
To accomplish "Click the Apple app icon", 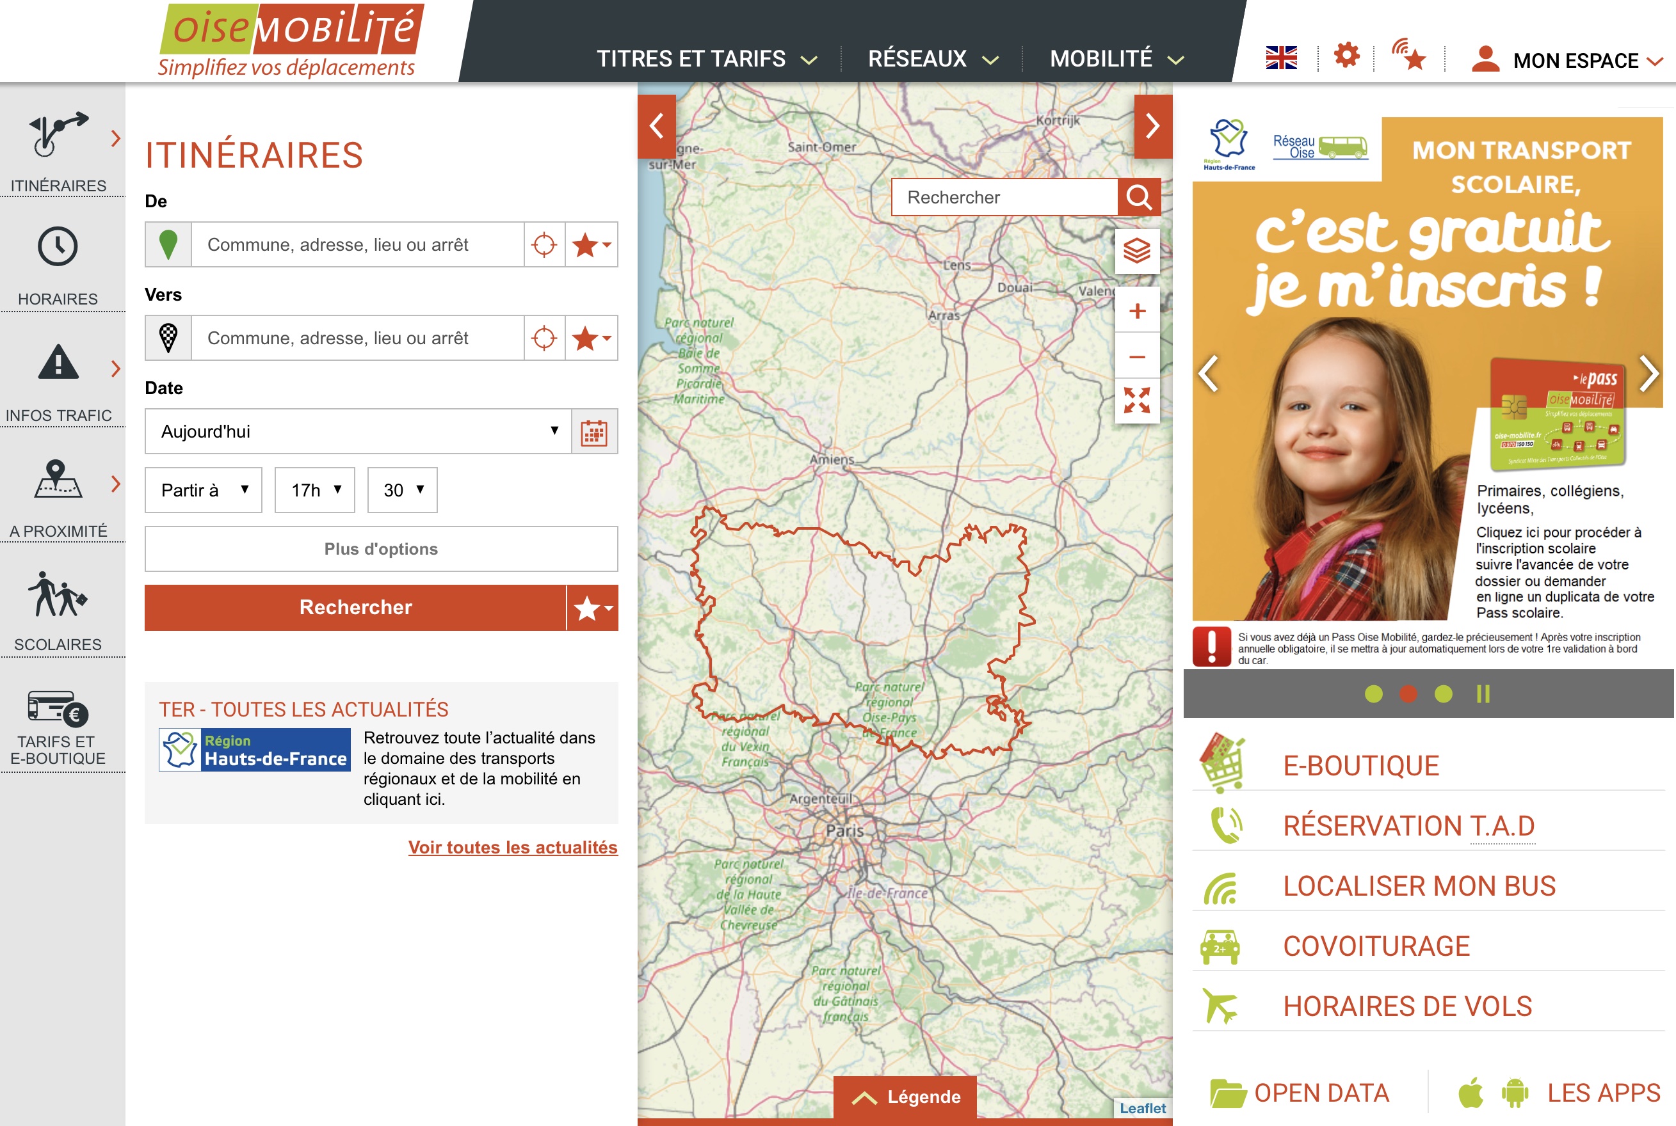I will tap(1471, 1093).
